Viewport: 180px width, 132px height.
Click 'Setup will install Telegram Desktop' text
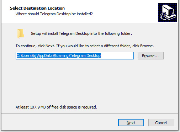click(x=81, y=33)
